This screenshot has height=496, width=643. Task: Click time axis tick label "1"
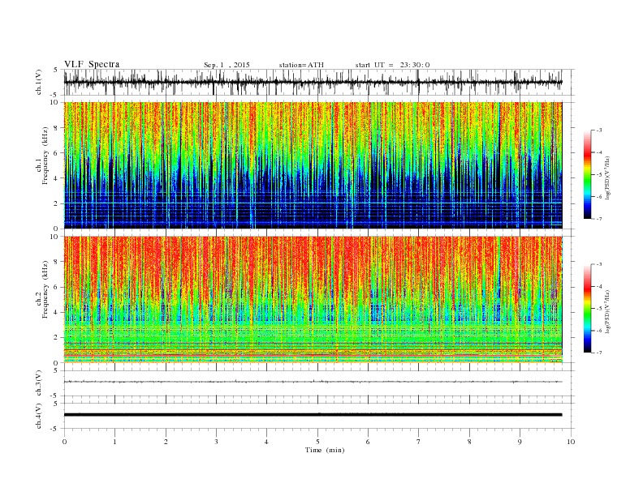pyautogui.click(x=114, y=442)
